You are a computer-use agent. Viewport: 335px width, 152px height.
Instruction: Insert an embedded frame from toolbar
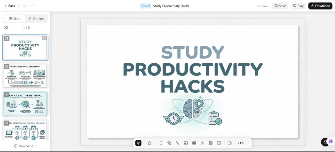point(219,143)
